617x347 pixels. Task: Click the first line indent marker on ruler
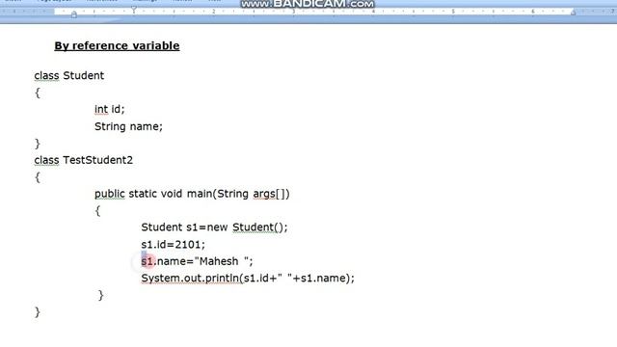[x=134, y=9]
